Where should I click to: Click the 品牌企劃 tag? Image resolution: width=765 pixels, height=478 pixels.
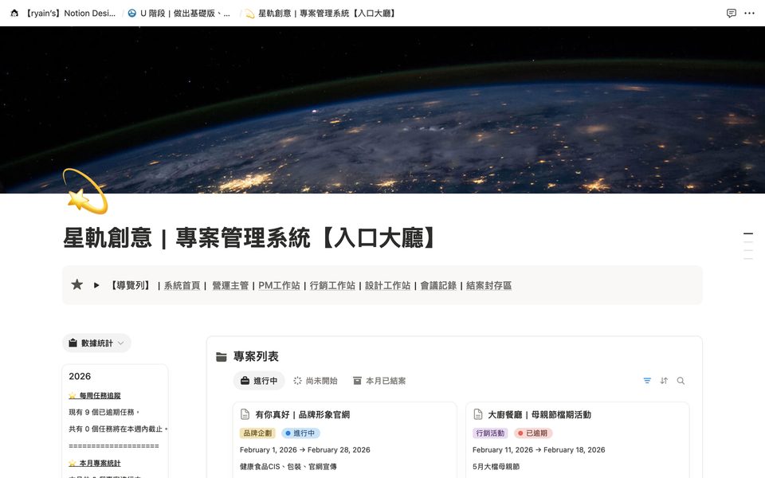tap(257, 433)
